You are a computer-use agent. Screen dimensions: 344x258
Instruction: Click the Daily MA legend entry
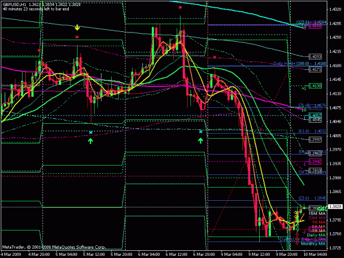click(x=316, y=235)
